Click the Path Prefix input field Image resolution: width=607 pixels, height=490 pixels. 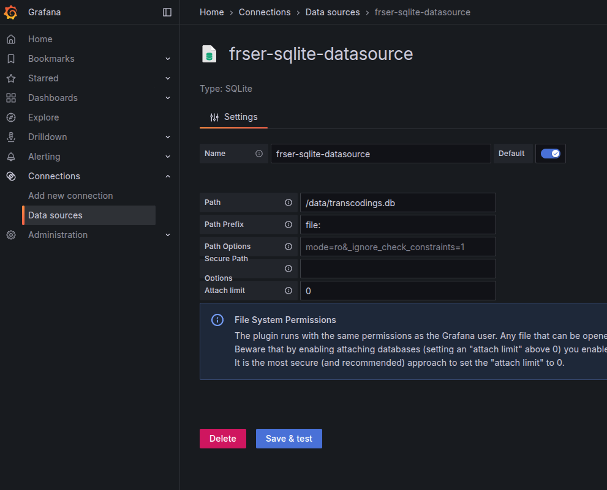pyautogui.click(x=398, y=225)
